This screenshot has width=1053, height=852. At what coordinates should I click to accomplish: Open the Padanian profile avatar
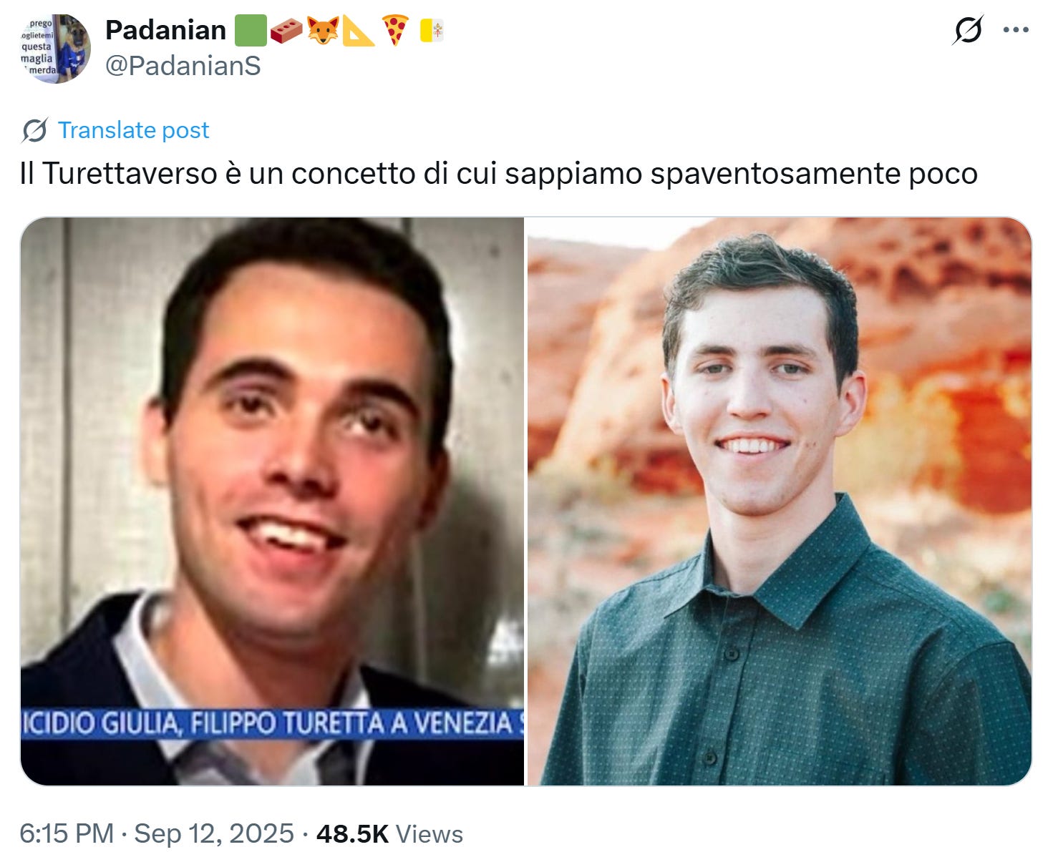pos(54,48)
